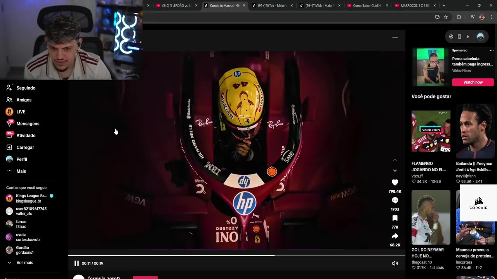Open sponsored ad options menu
This screenshot has width=497, height=279.
[x=492, y=50]
